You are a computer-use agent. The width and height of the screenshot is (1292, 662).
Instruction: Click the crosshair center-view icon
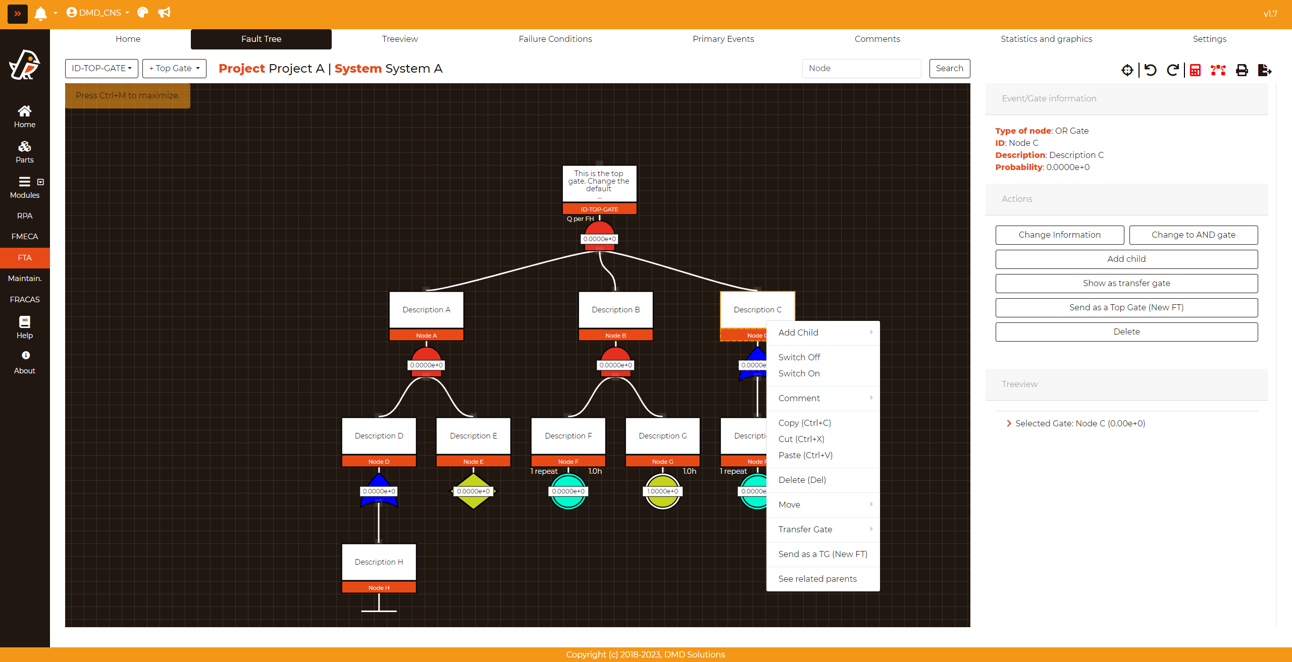coord(1127,70)
